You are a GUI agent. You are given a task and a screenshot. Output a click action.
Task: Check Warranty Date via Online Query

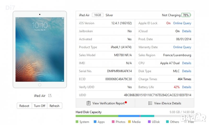(182, 47)
